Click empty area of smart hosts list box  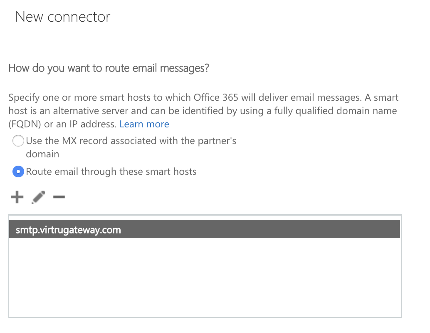[x=205, y=277]
